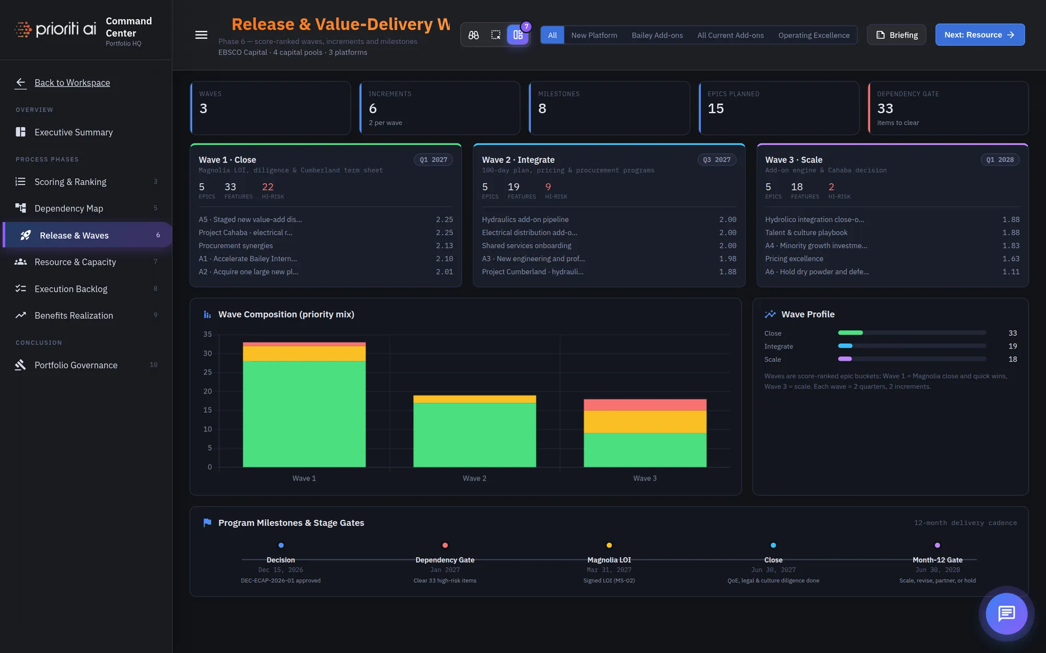Screen dimensions: 1046x653
Task: Click the Dependency Gate milestone dot
Action: tap(445, 545)
